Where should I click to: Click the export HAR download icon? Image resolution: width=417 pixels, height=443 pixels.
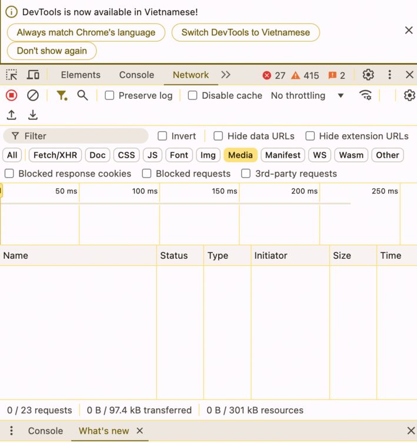coord(33,115)
